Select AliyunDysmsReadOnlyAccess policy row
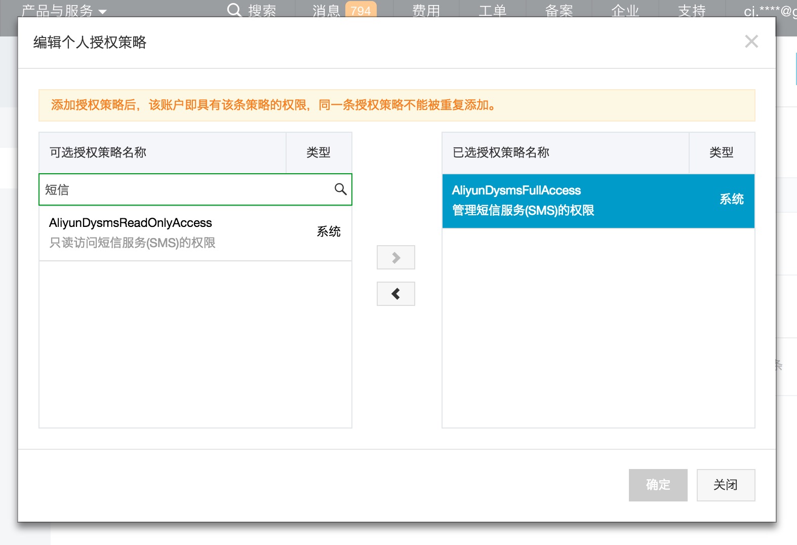Viewport: 797px width, 545px height. [x=195, y=233]
